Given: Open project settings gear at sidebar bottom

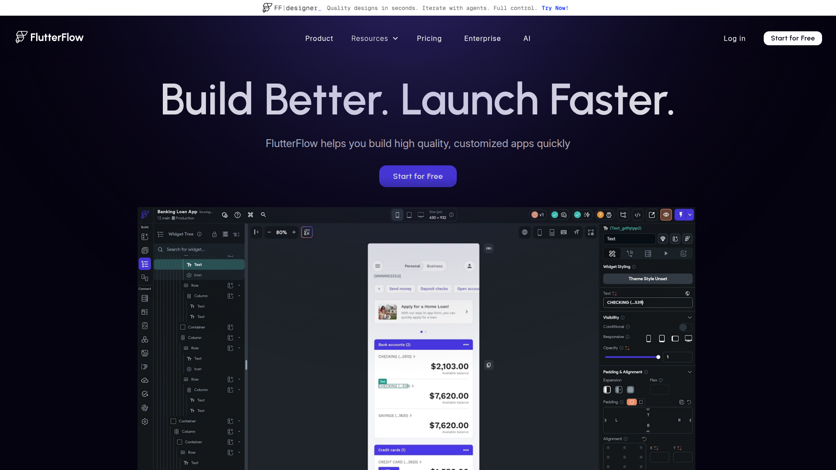Looking at the screenshot, I should point(145,421).
